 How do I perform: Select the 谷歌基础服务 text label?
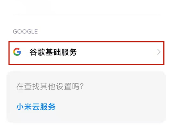pyautogui.click(x=53, y=52)
